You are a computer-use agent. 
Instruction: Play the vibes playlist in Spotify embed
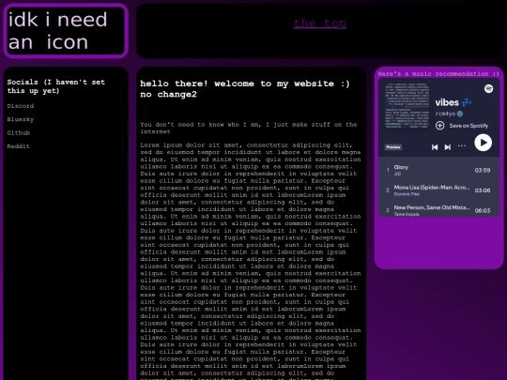[x=484, y=143]
